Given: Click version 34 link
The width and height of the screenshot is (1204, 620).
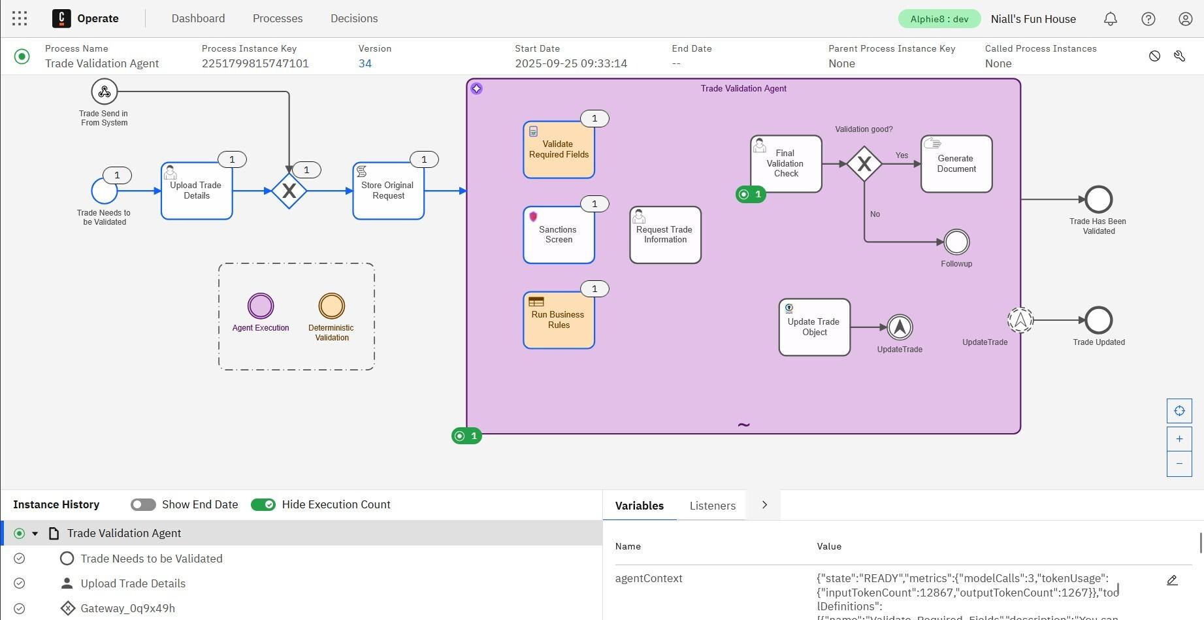Looking at the screenshot, I should (x=365, y=63).
